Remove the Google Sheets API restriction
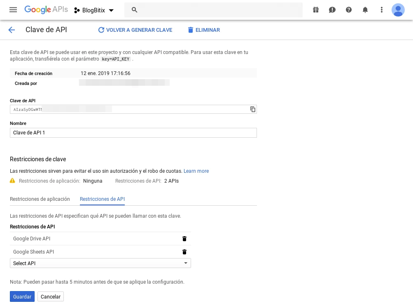Image resolution: width=413 pixels, height=308 pixels. [x=184, y=252]
